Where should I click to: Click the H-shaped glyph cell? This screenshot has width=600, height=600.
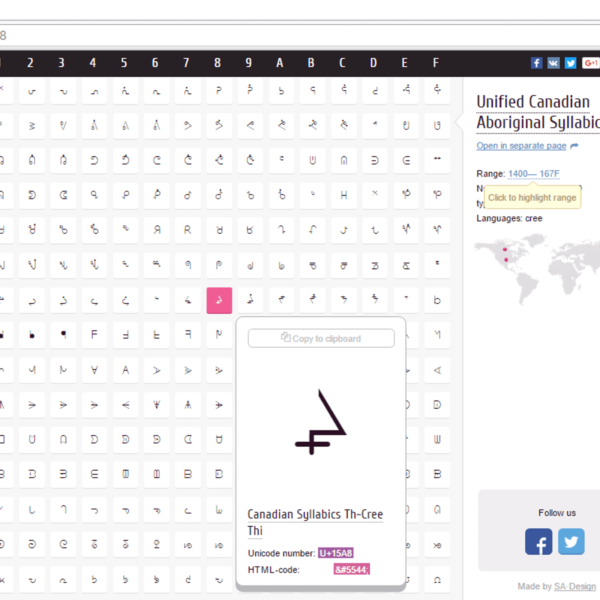[344, 195]
